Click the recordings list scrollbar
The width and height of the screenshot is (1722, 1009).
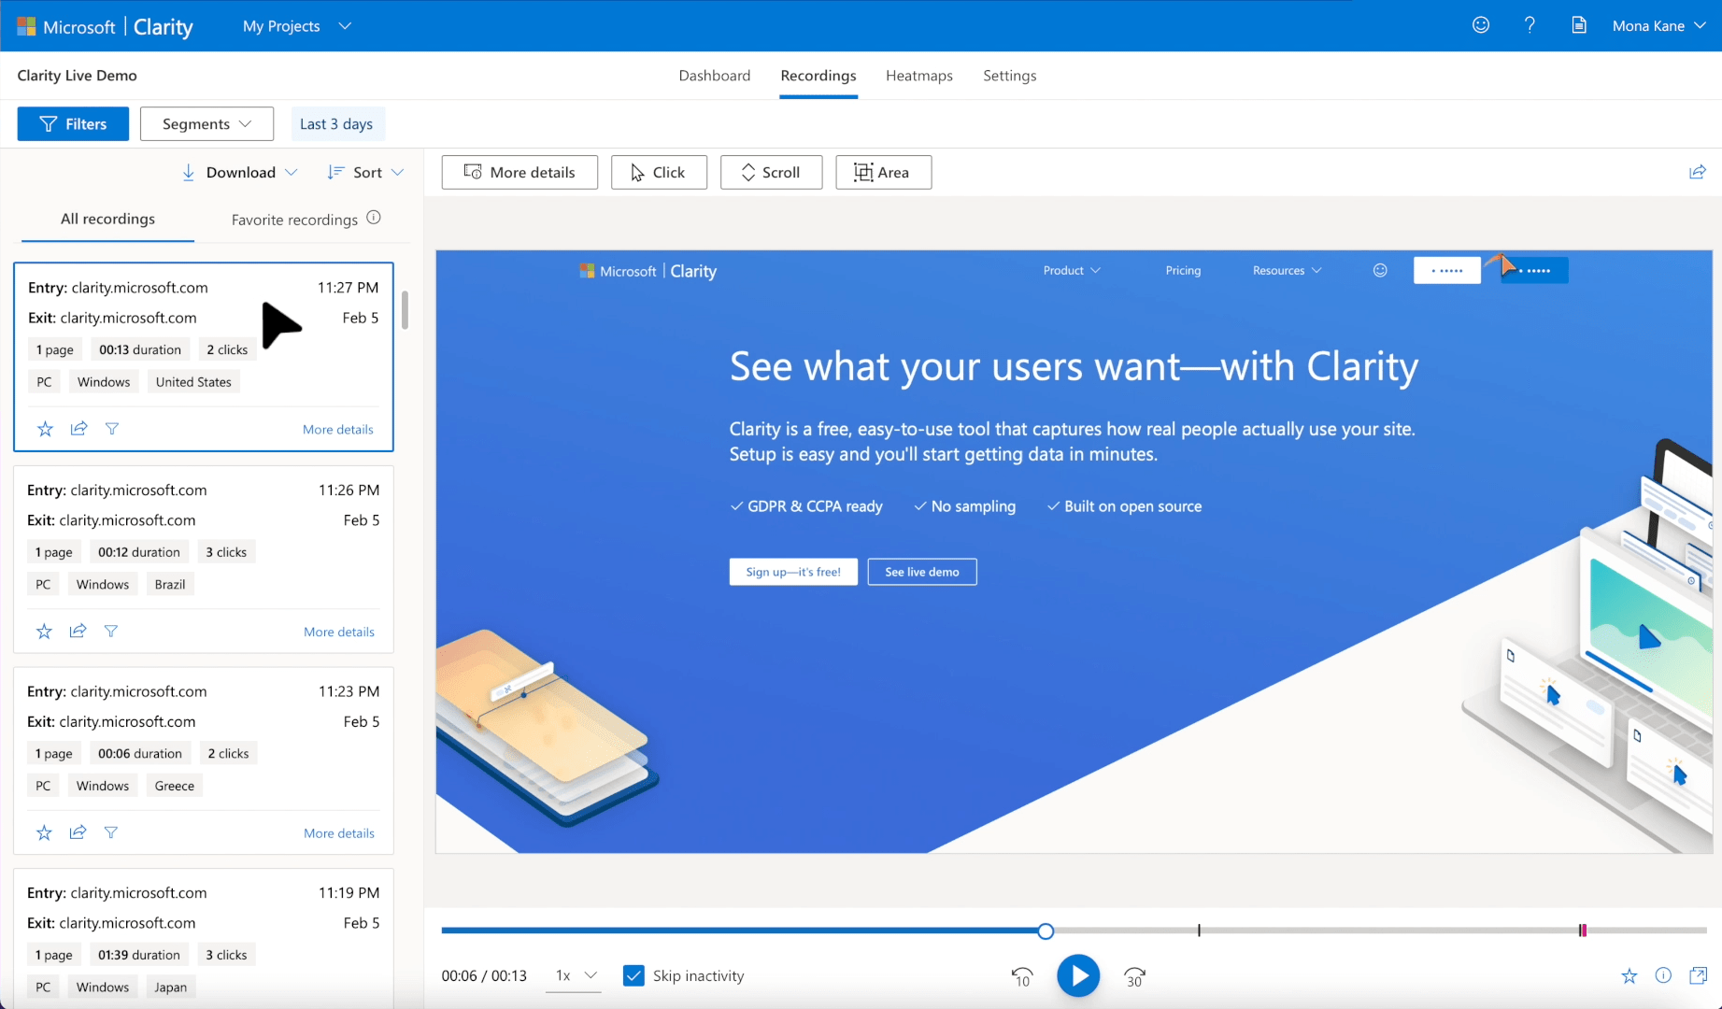[405, 310]
